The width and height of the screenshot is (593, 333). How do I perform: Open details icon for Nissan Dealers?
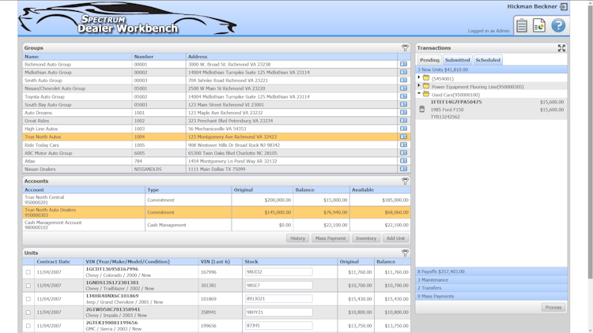tap(403, 169)
